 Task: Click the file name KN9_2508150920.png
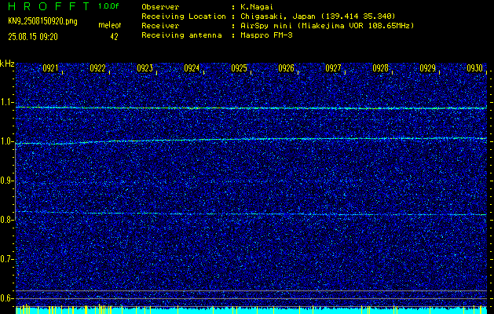pyautogui.click(x=42, y=21)
